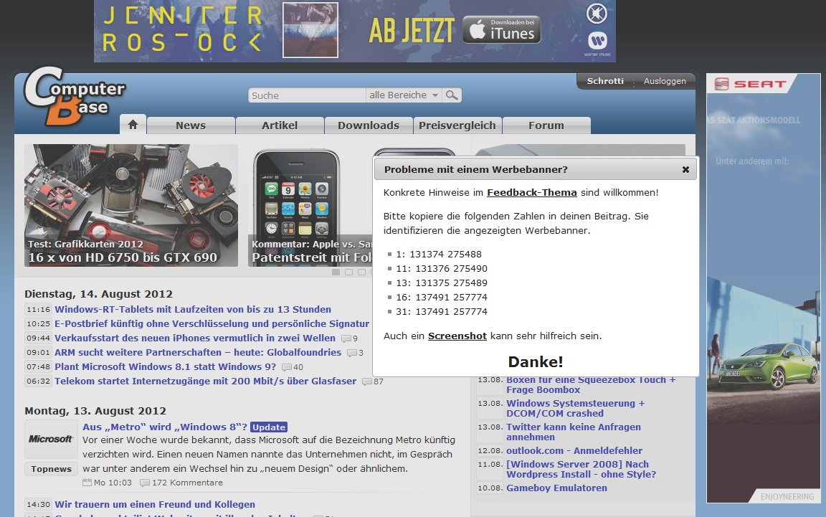The height and width of the screenshot is (517, 826).
Task: Select banner ID line 11: 131376 275490
Action: (442, 268)
